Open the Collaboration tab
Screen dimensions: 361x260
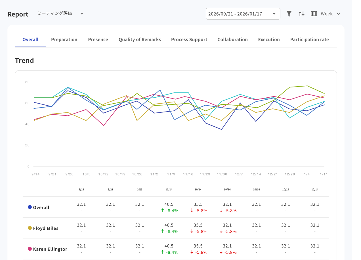tap(232, 39)
